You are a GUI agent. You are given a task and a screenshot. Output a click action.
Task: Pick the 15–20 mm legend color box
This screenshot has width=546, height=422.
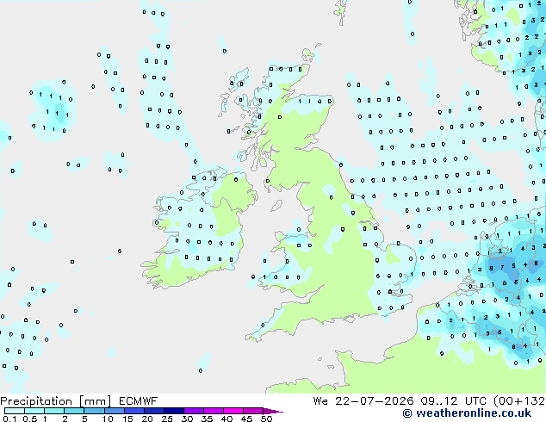(134, 411)
